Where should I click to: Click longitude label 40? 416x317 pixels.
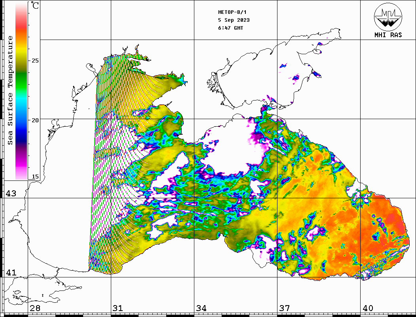(x=368, y=308)
